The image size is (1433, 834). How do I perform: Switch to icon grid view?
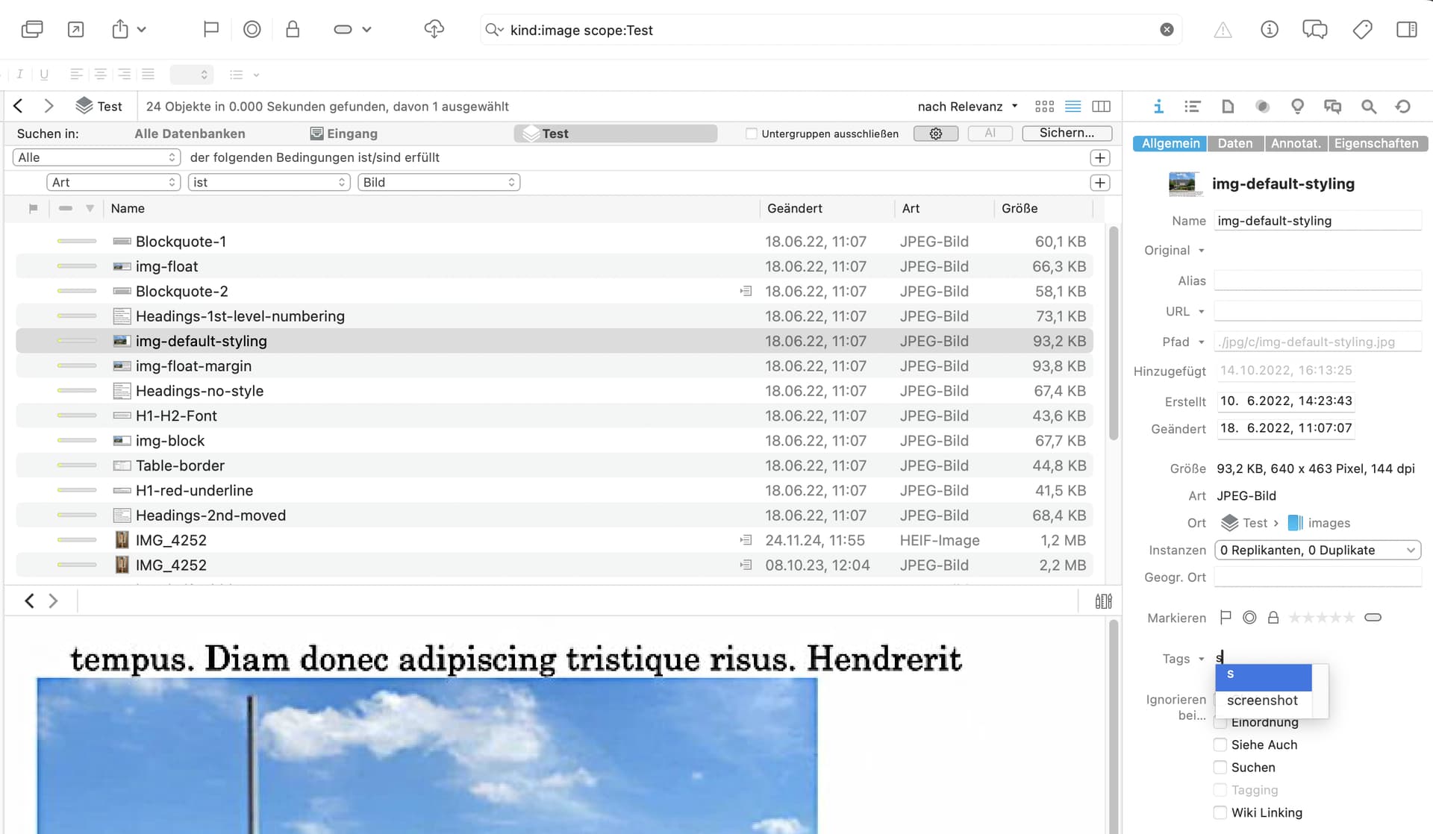1045,107
